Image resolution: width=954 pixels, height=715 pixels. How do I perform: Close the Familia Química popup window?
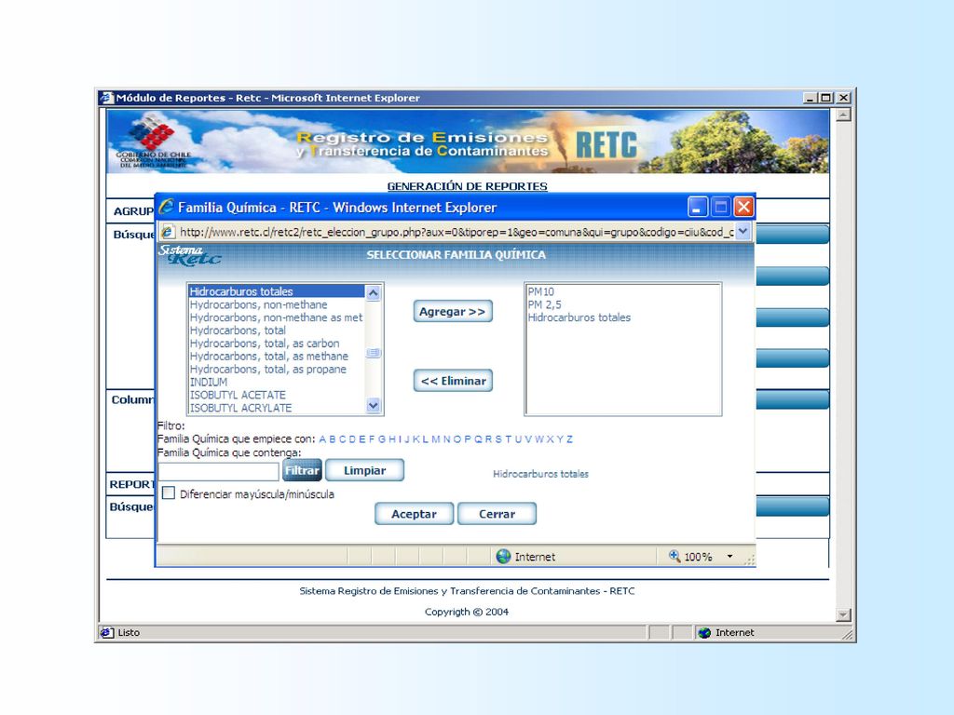point(743,208)
